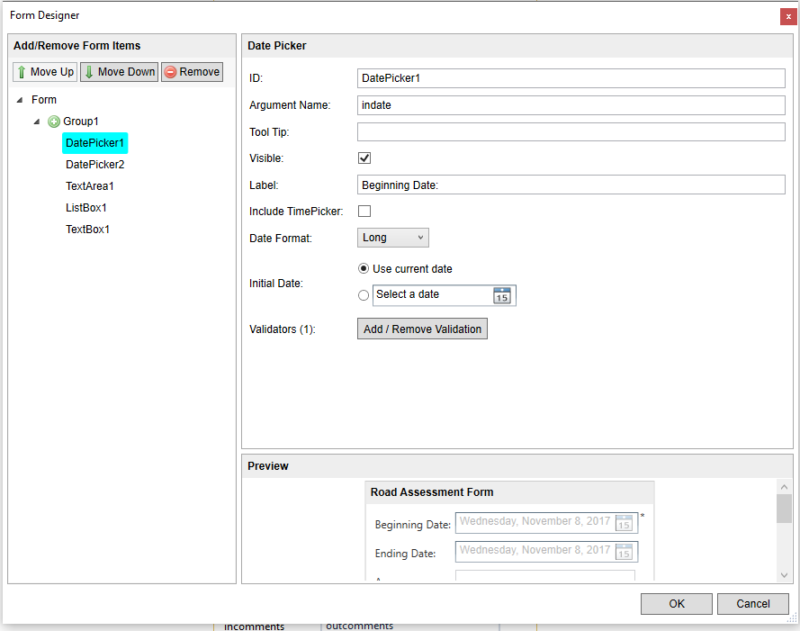
Task: Select DatePicker2 in the tree
Action: click(94, 165)
